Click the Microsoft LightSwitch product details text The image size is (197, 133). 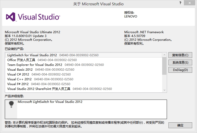coord(50,102)
